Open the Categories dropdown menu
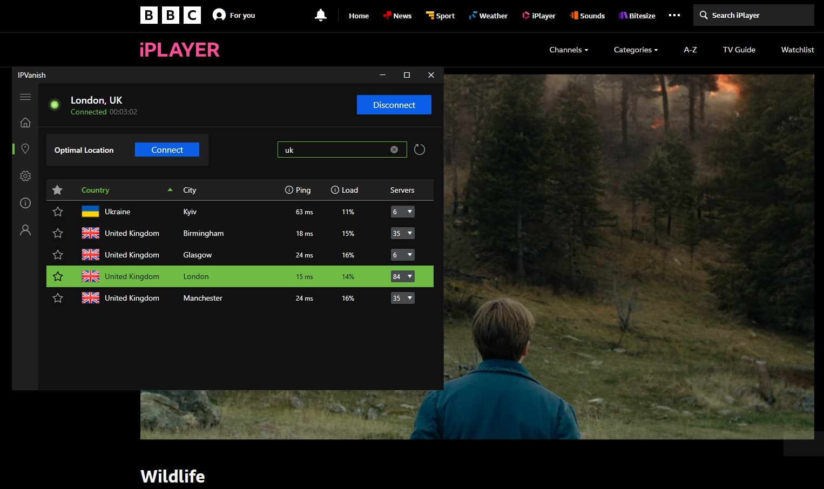 click(636, 50)
